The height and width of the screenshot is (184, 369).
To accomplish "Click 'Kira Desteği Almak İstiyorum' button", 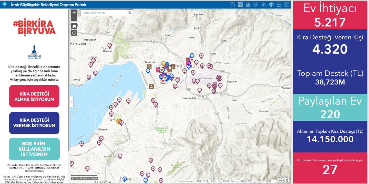I will click(x=34, y=96).
